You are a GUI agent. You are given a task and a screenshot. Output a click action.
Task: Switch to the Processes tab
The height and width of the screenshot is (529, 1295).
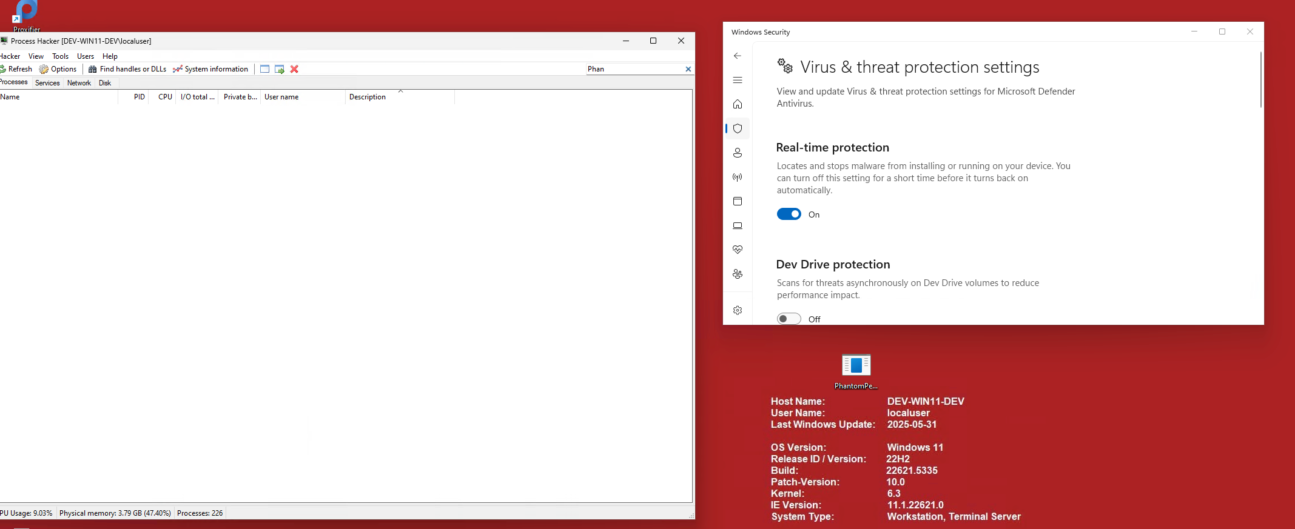[14, 82]
